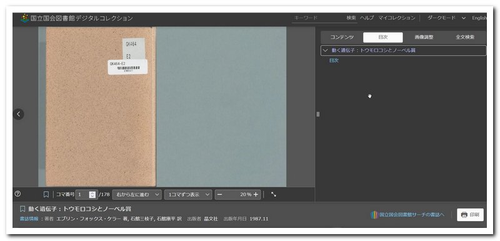500x241 pixels.
Task: Open マイコレクション link
Action: (397, 18)
